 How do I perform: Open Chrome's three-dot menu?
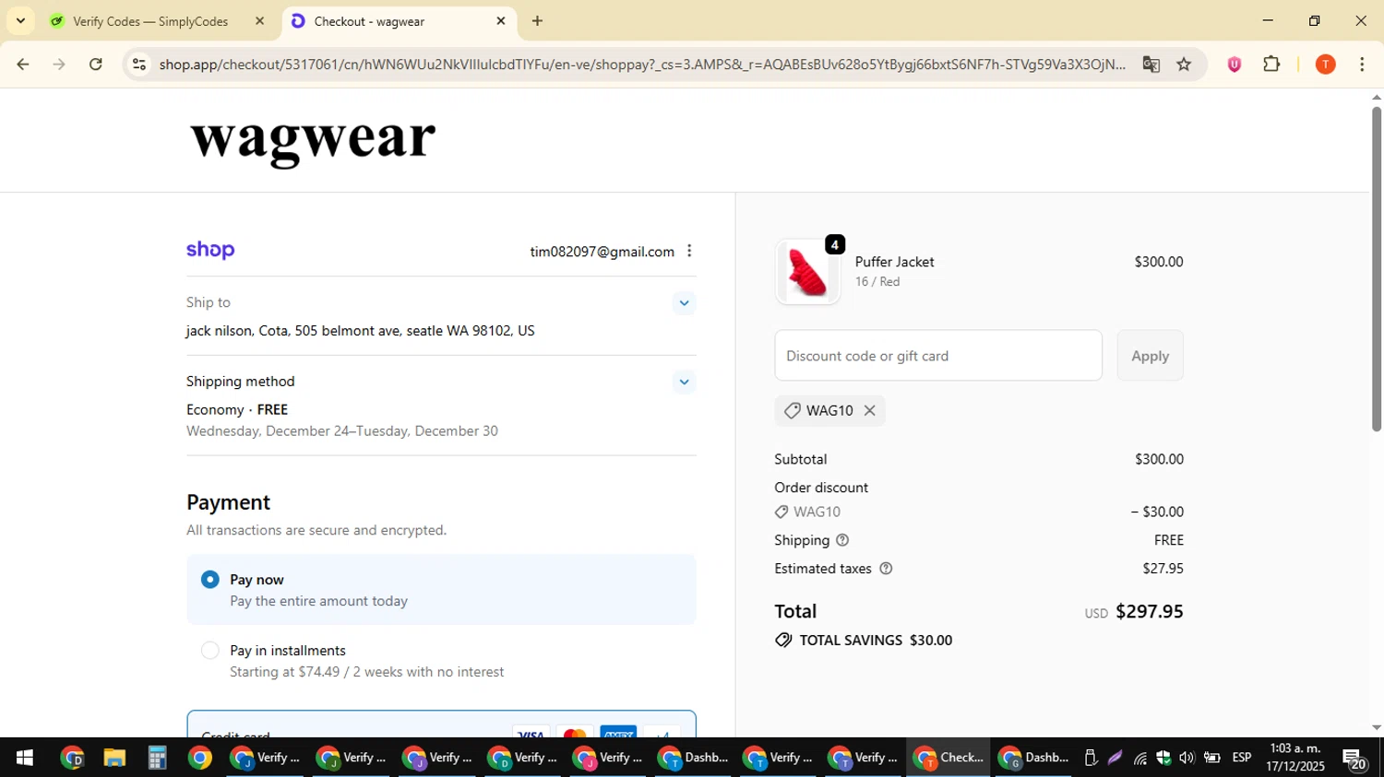[x=1362, y=65]
